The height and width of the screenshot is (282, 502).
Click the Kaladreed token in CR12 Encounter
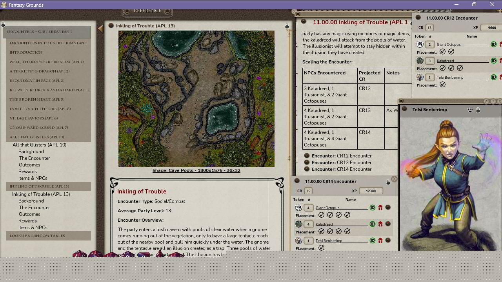coord(420,61)
